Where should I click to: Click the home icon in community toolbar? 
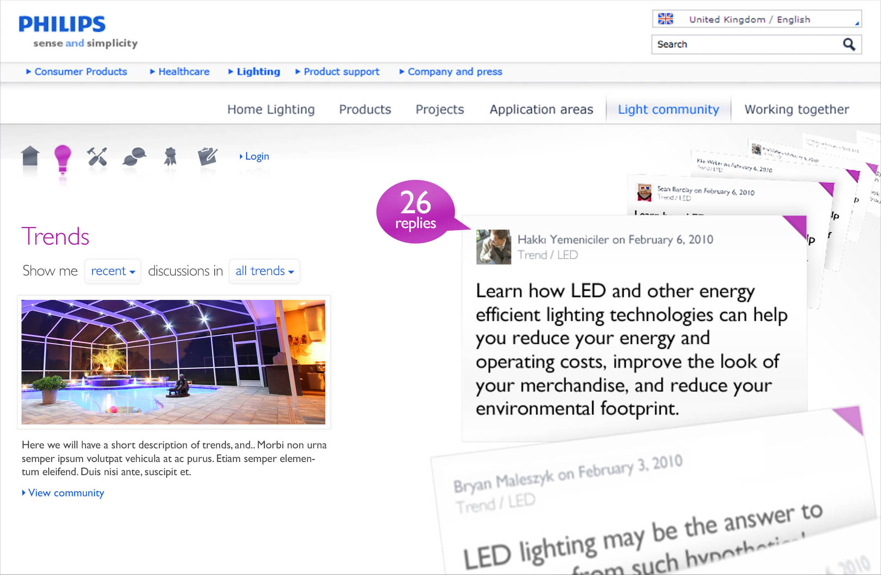coord(30,156)
